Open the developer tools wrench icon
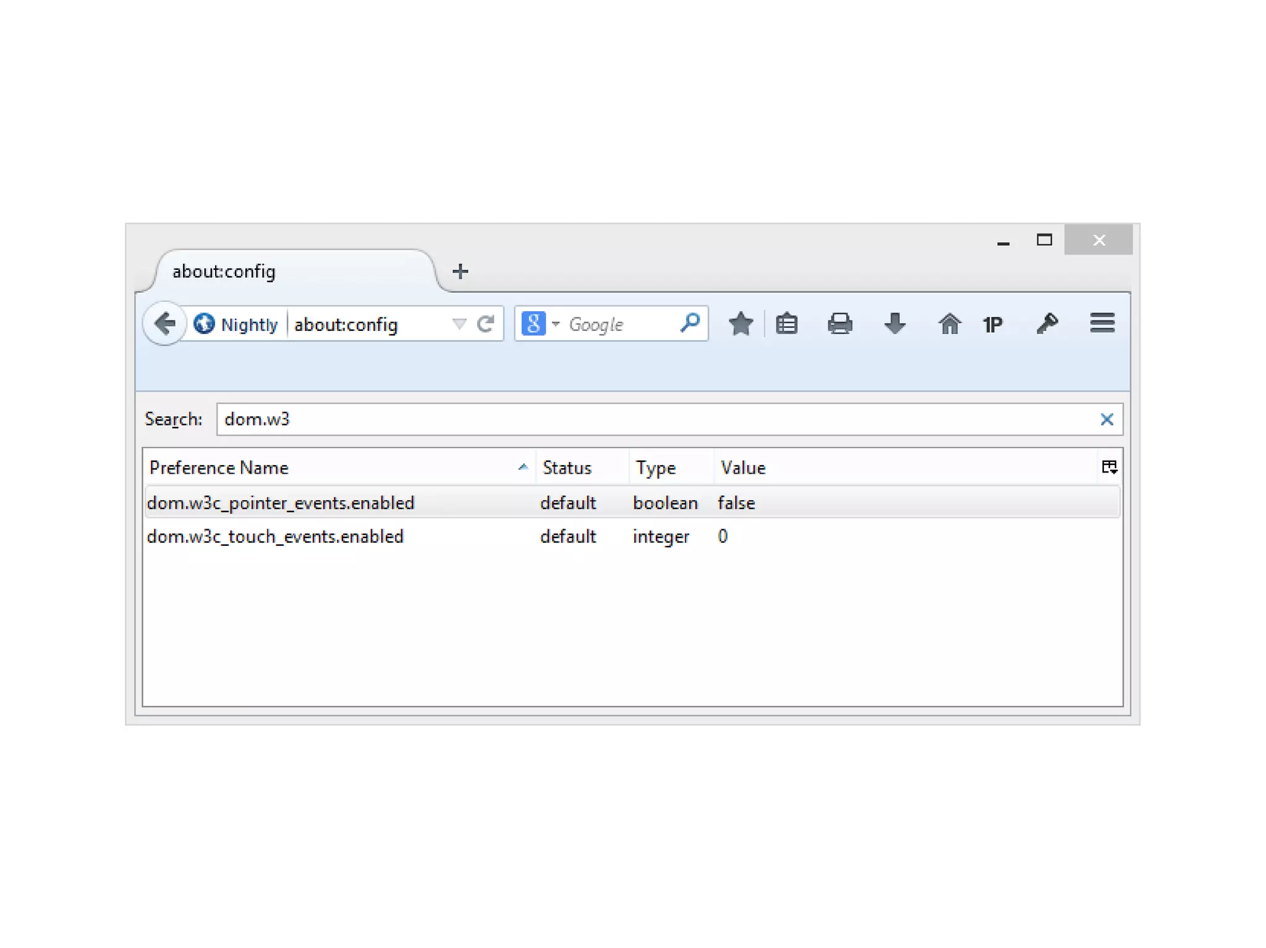This screenshot has width=1266, height=948. pyautogui.click(x=1047, y=324)
